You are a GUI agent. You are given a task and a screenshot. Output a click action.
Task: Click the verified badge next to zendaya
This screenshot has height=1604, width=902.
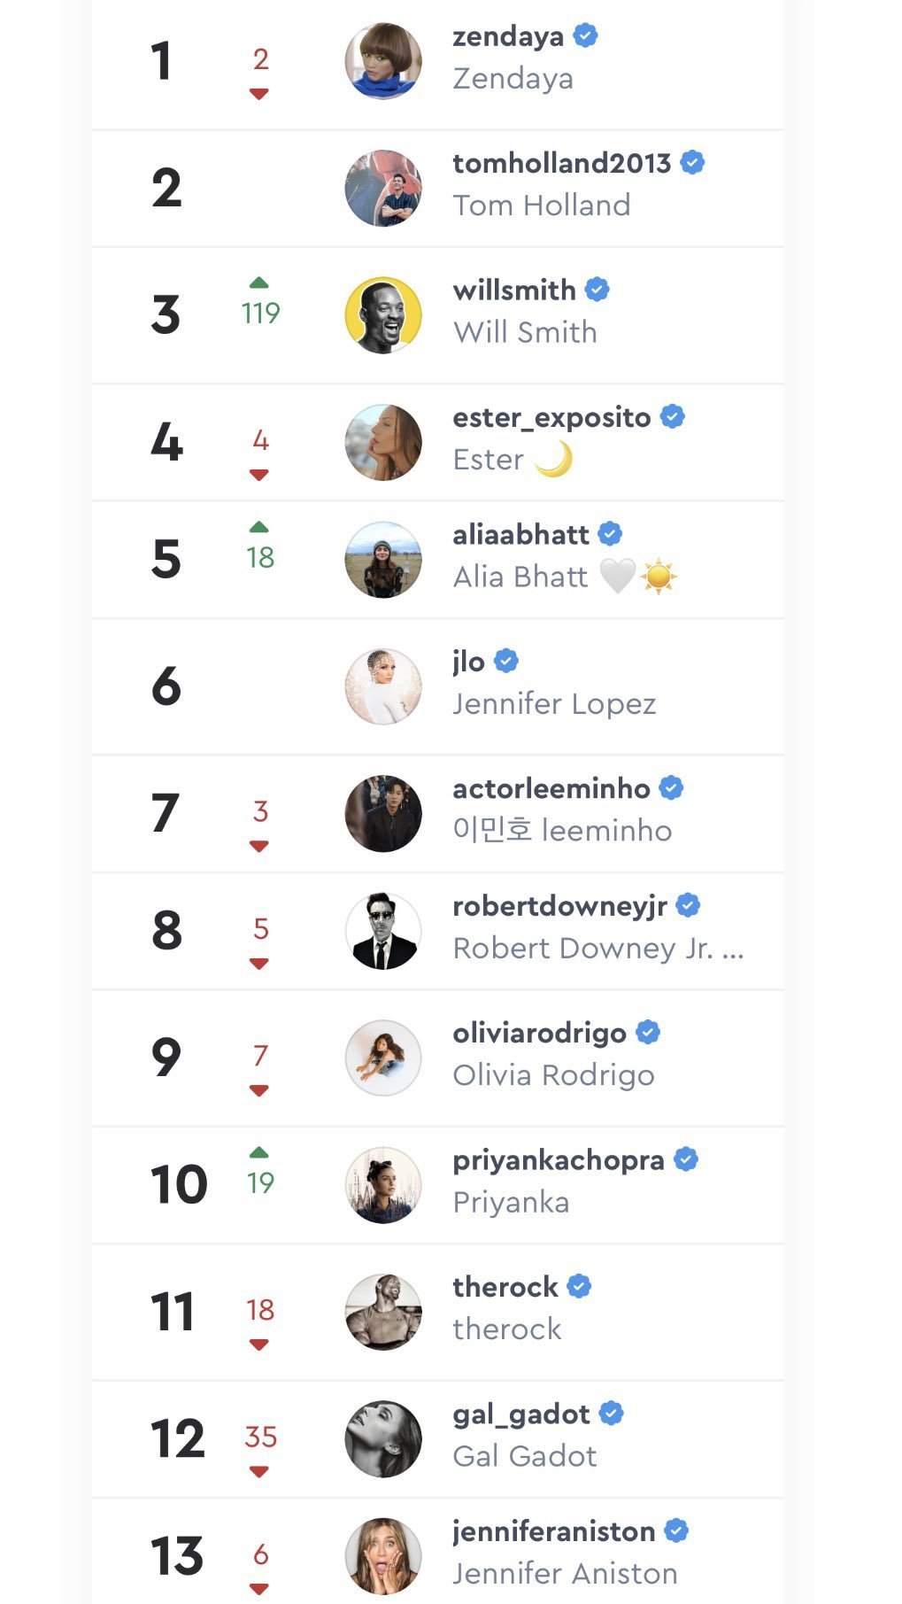tap(585, 35)
